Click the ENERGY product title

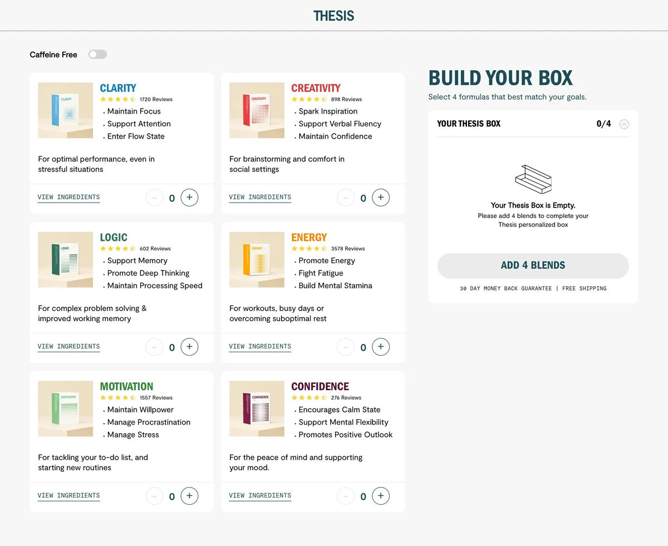click(x=309, y=237)
